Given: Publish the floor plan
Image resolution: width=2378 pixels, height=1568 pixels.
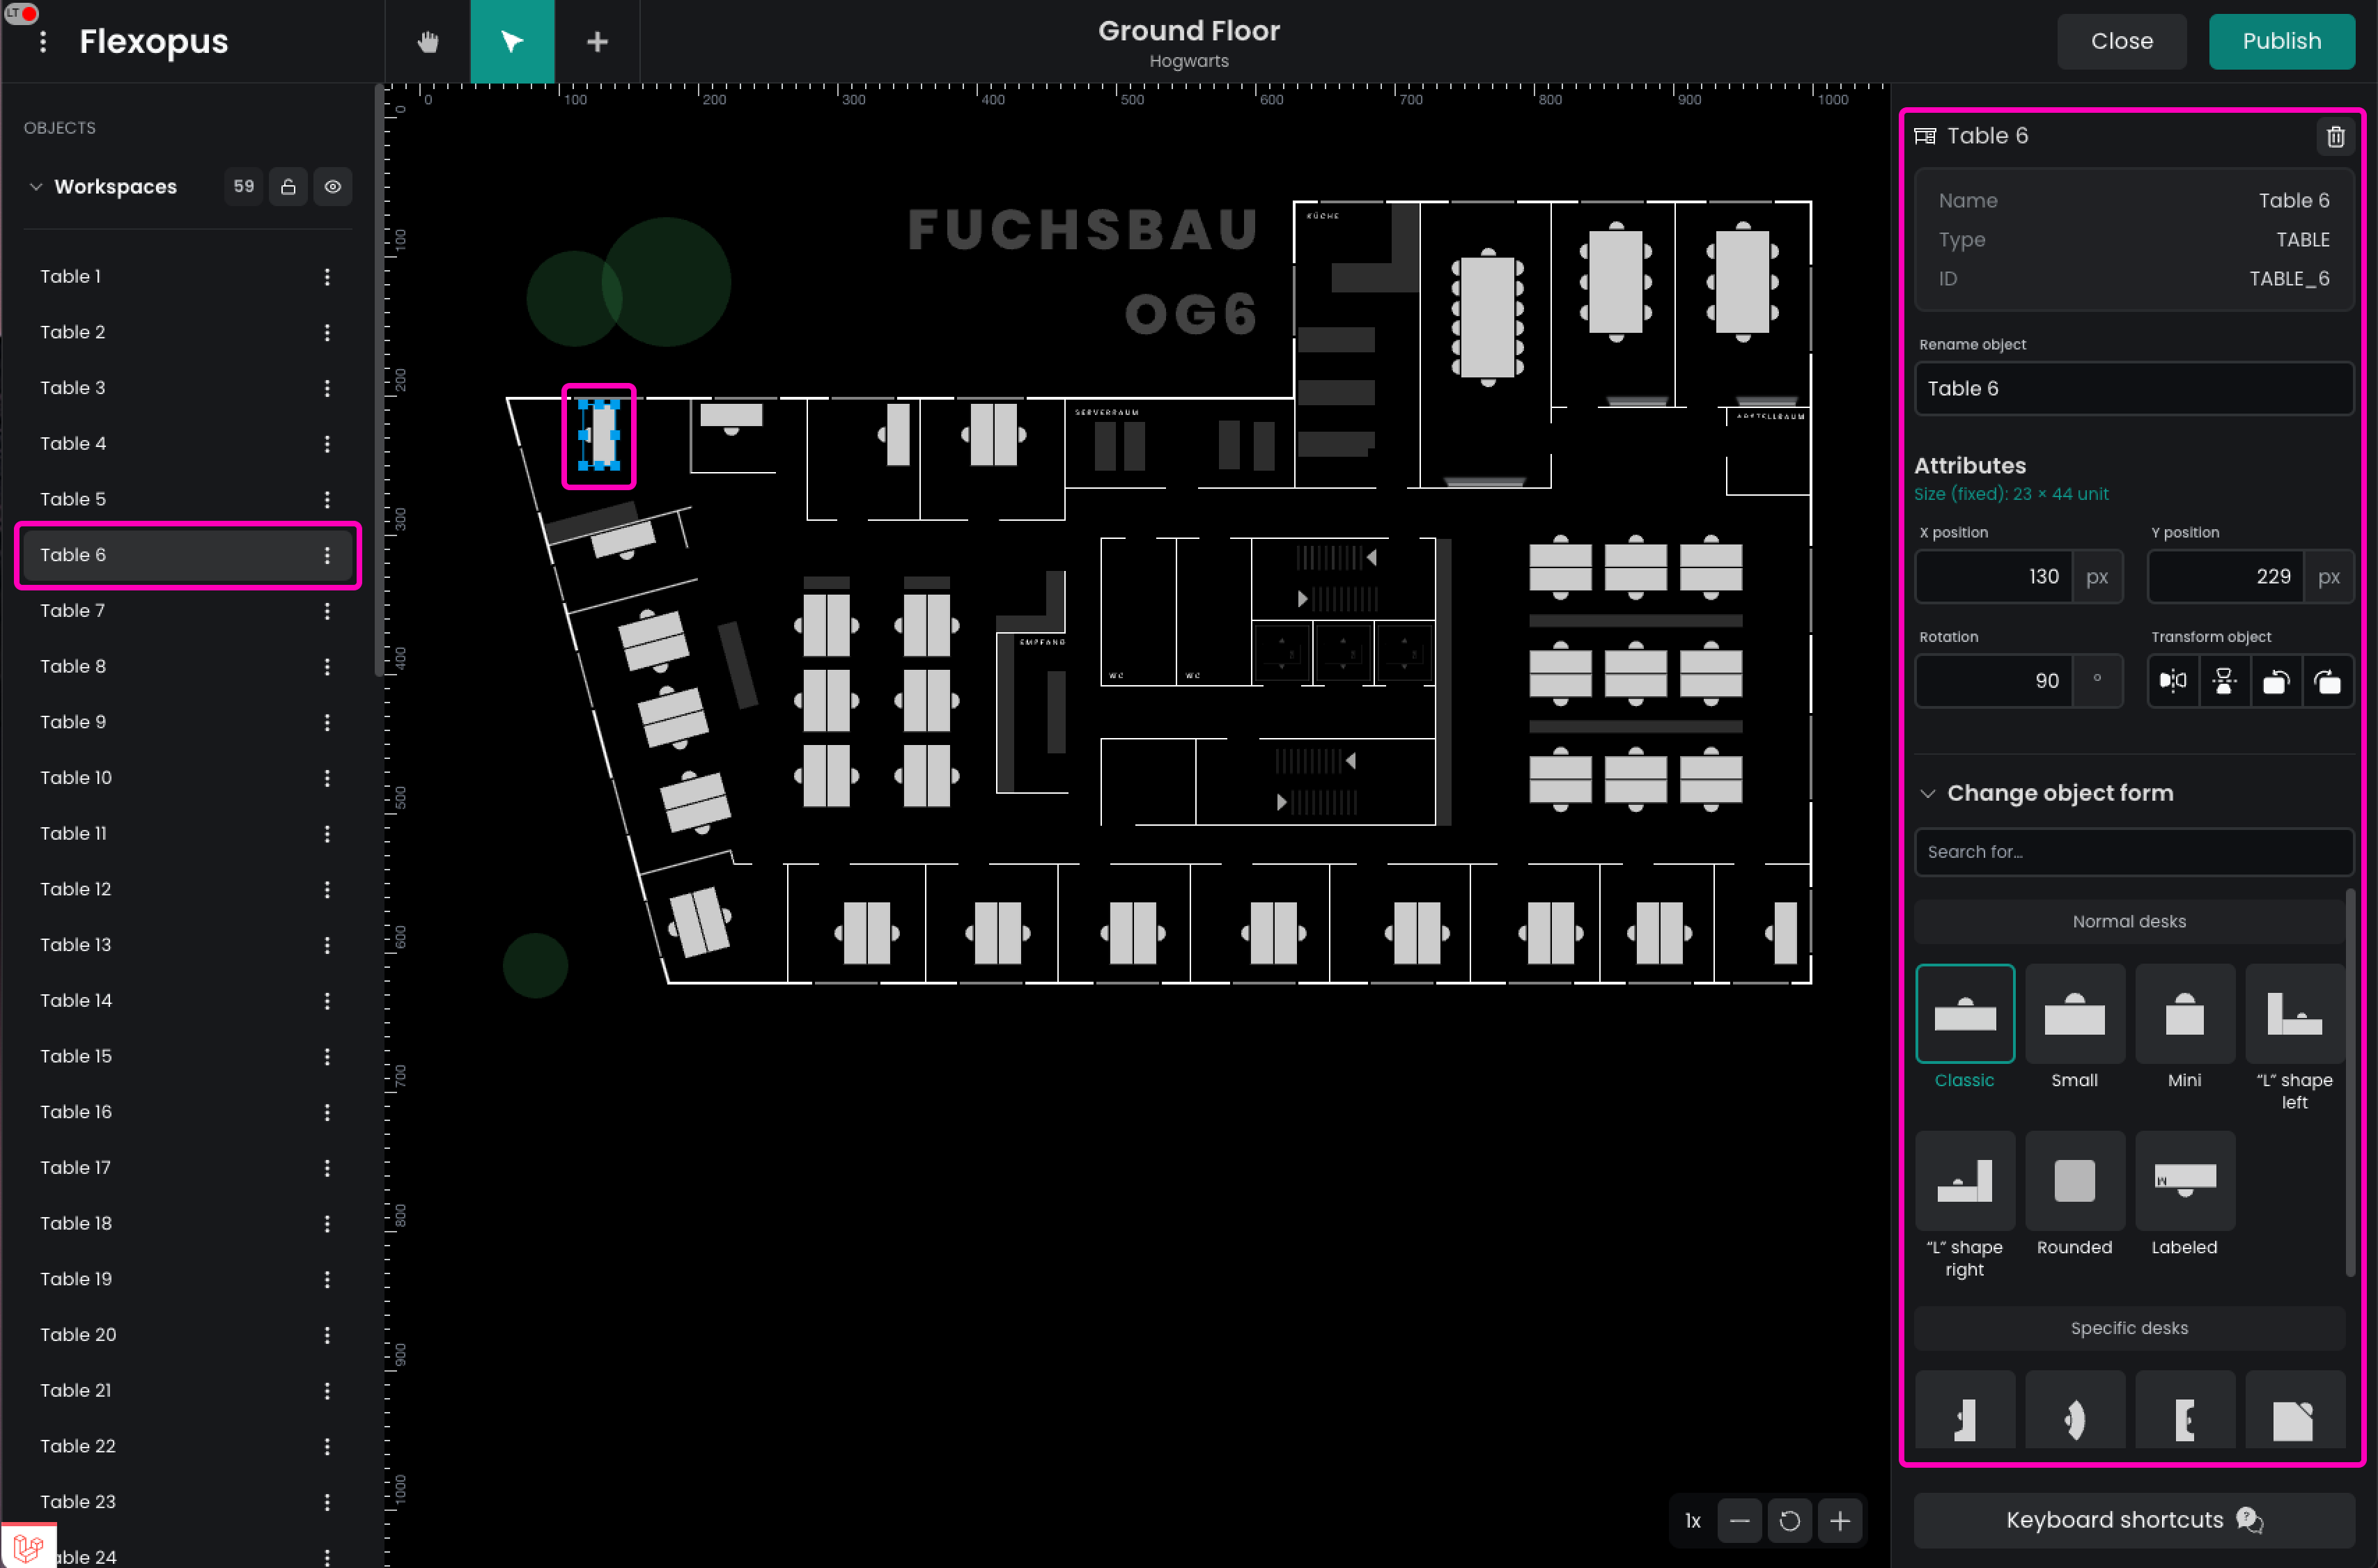Looking at the screenshot, I should point(2281,41).
